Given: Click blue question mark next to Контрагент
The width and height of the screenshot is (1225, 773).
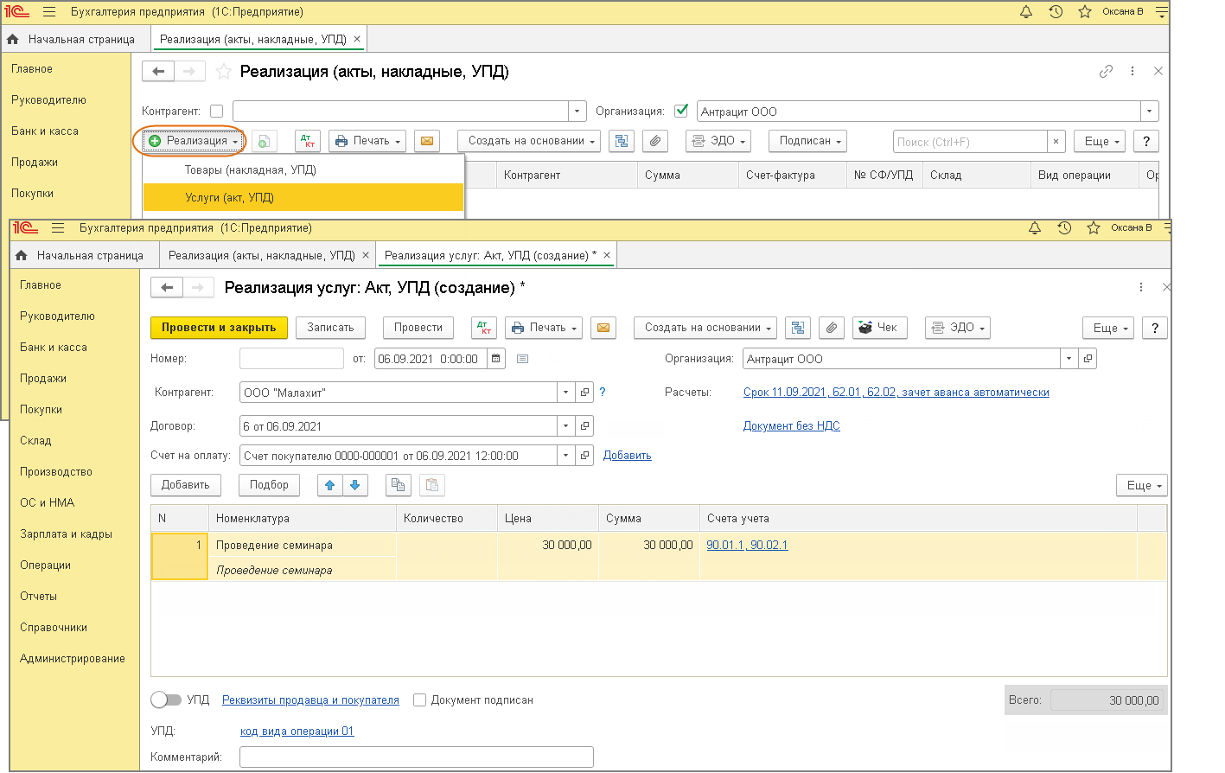Looking at the screenshot, I should coord(603,392).
